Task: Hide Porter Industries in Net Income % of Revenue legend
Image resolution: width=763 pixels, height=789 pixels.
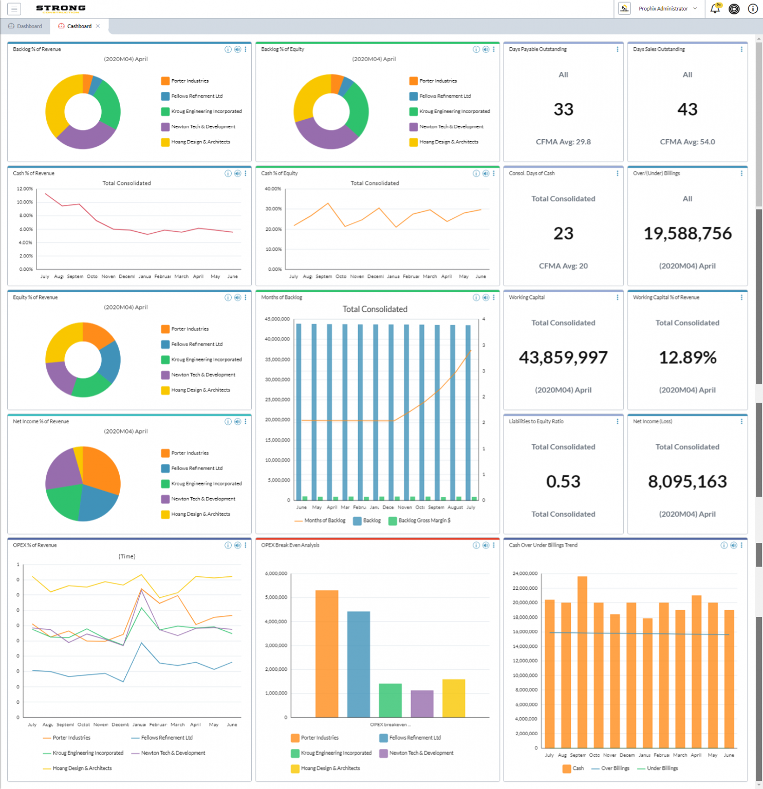Action: click(190, 453)
